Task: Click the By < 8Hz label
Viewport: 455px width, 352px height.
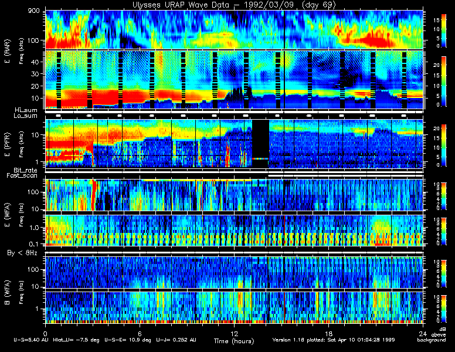Action: coord(22,253)
